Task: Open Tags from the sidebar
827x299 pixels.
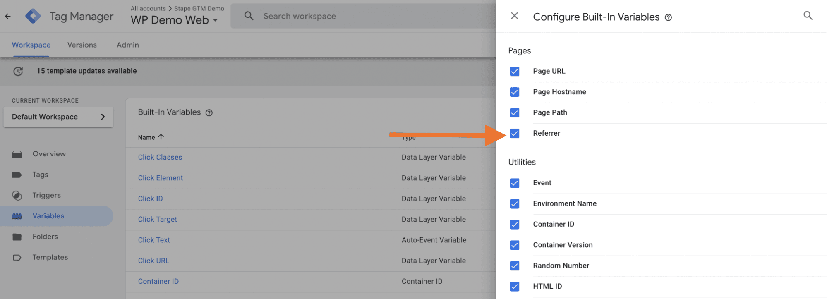Action: (x=40, y=175)
